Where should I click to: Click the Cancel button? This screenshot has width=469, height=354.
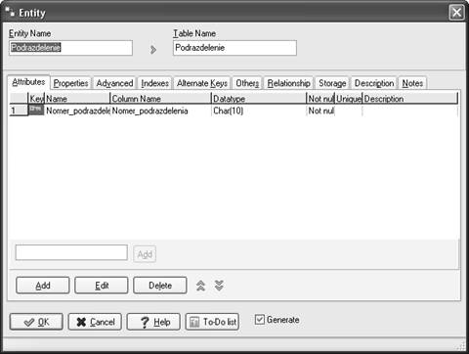[95, 322]
